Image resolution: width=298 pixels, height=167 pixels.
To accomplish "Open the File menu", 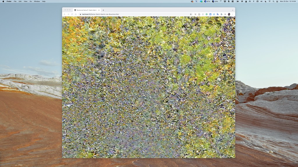I will coord(15,1).
